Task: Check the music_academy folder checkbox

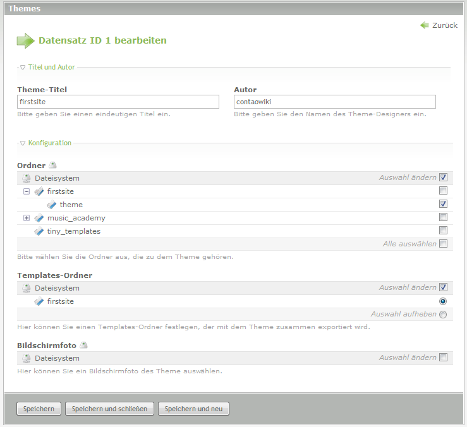Action: 443,217
